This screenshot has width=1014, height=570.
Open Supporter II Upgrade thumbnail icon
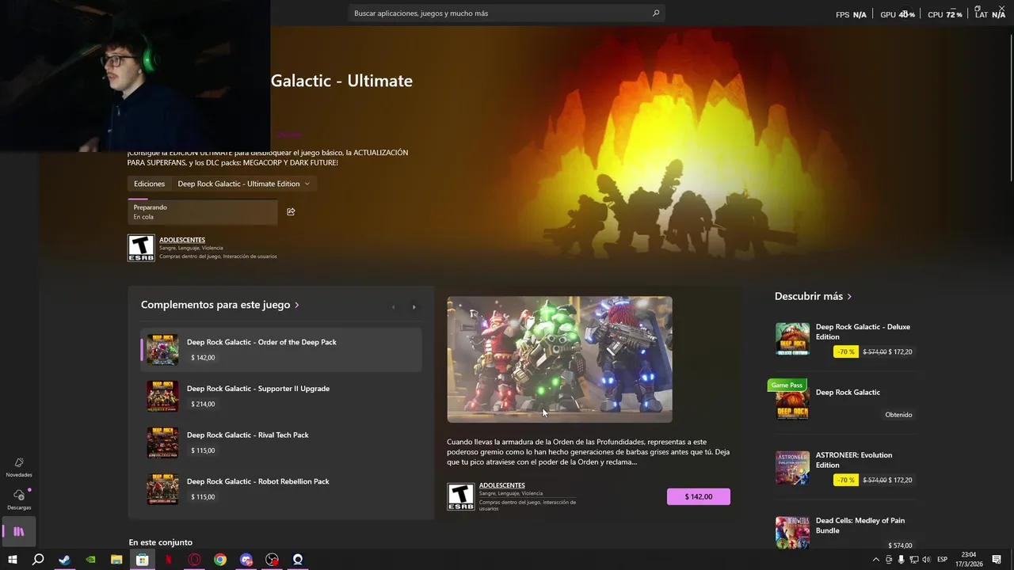pos(162,396)
